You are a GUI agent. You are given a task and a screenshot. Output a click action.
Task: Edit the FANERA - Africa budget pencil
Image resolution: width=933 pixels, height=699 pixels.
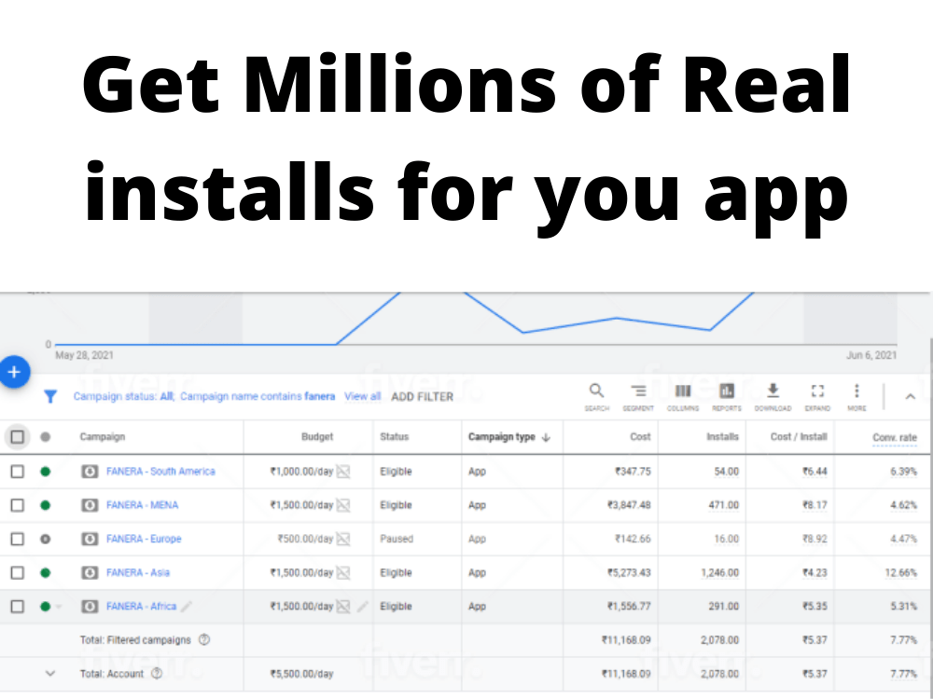coord(362,607)
